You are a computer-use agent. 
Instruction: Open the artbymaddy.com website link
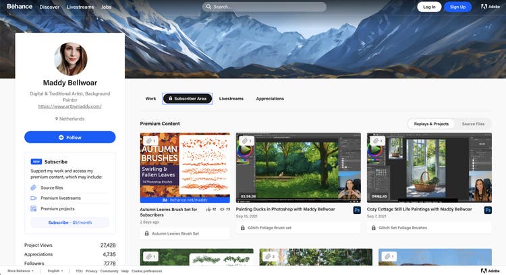70,106
